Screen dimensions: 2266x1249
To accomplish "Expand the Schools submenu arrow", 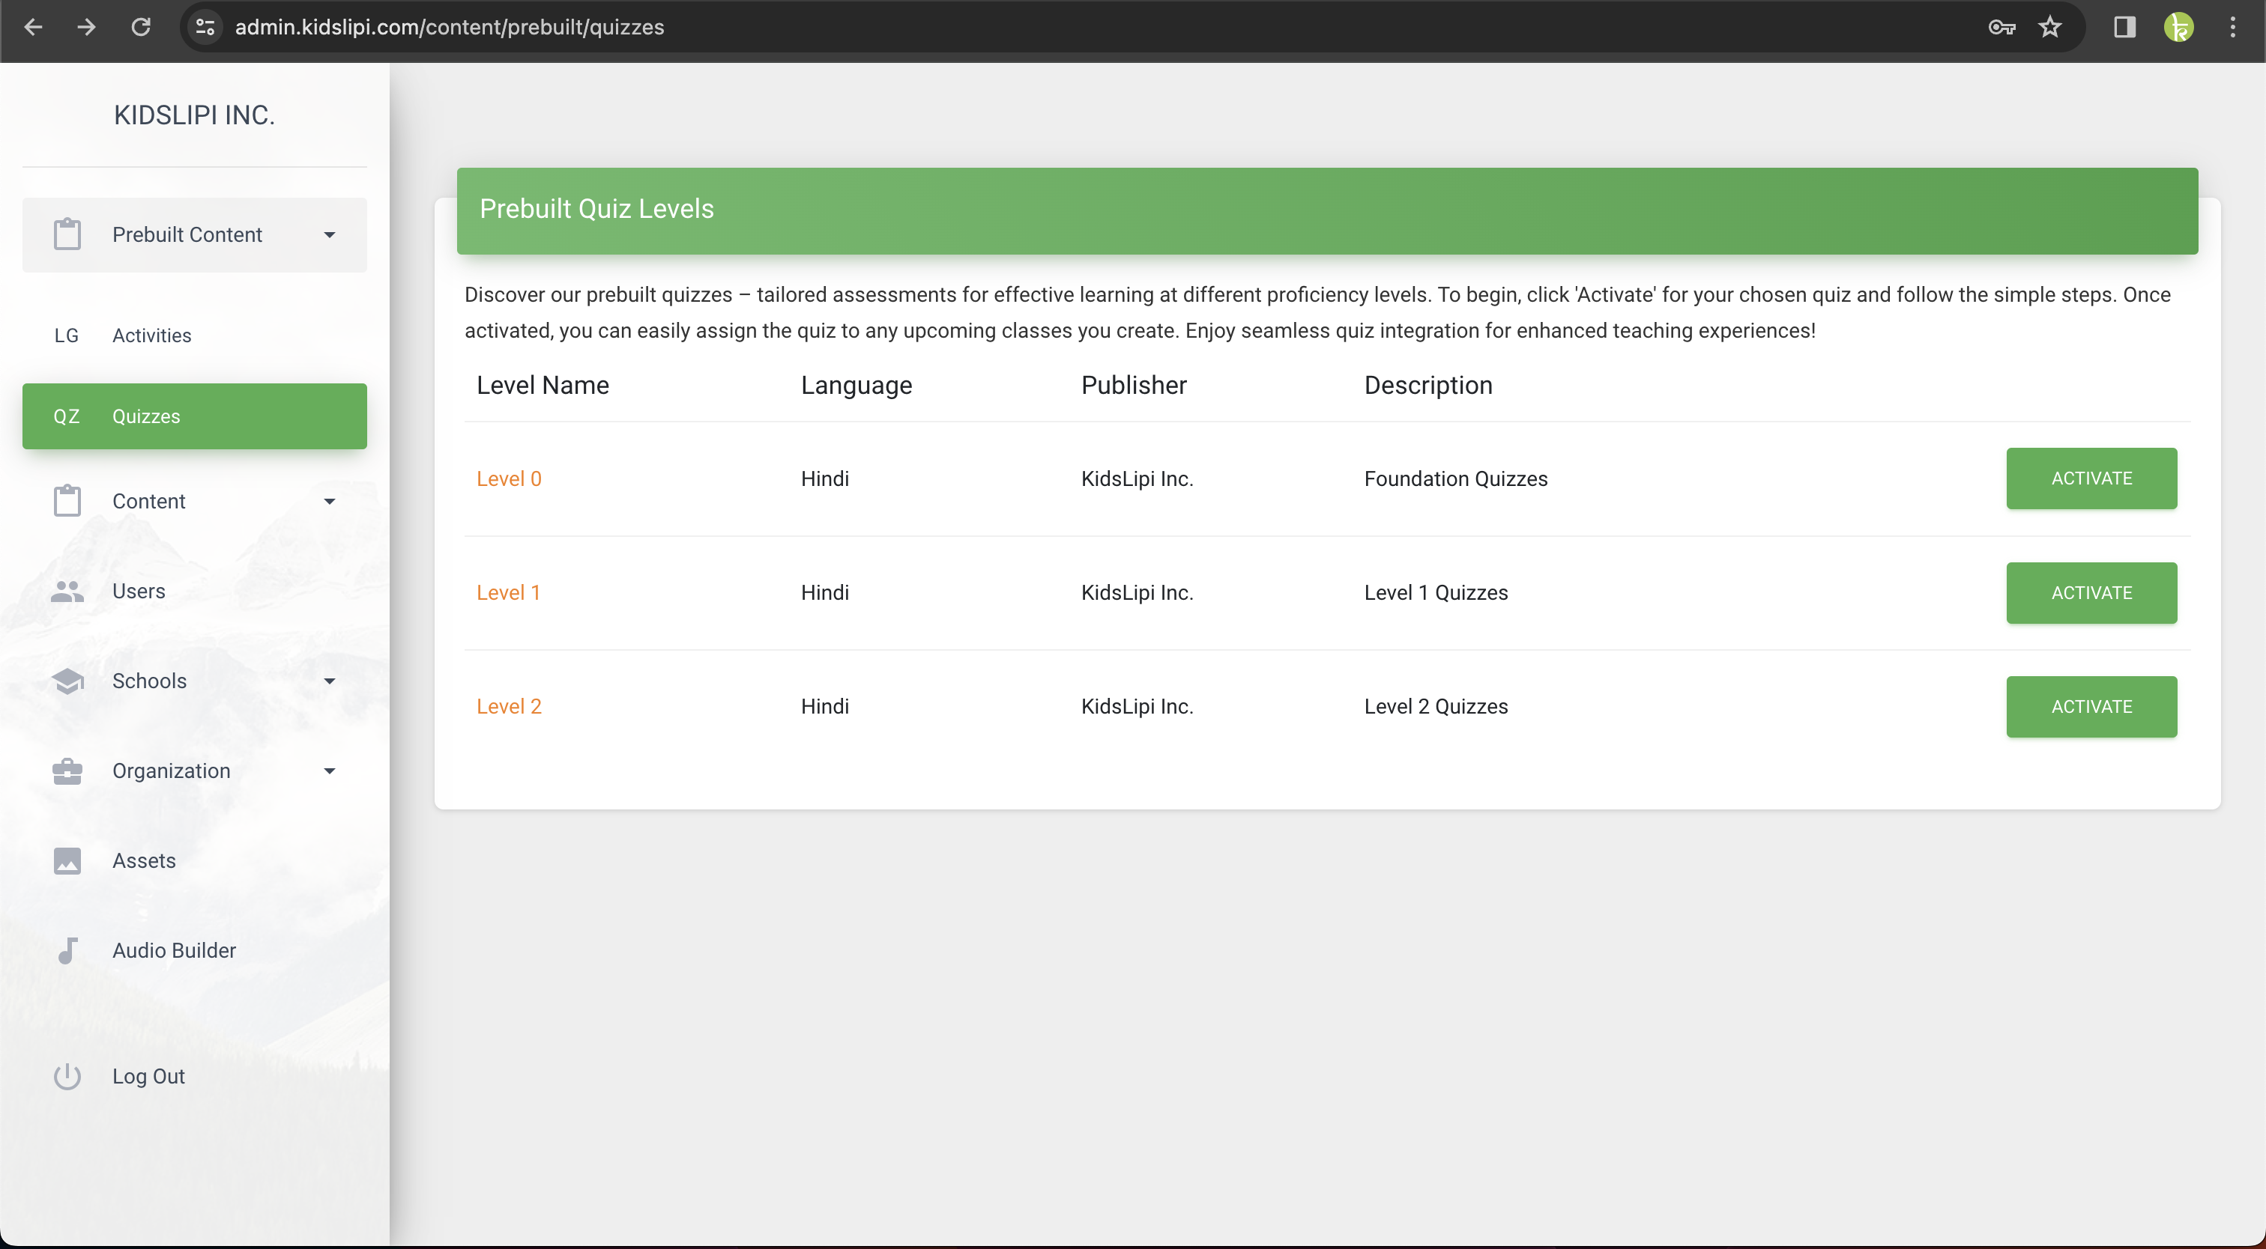I will click(329, 681).
